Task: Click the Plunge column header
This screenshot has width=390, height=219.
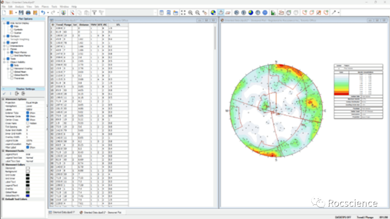Action: click(67, 25)
